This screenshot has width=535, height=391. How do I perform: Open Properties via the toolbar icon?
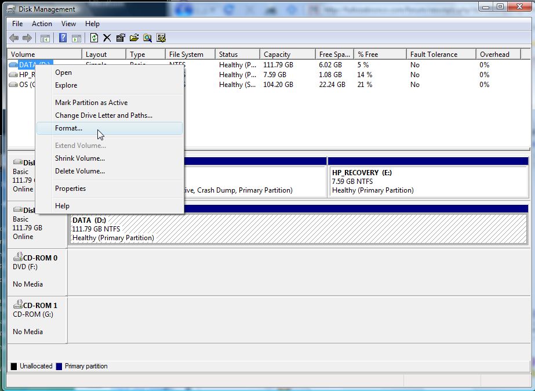[121, 38]
